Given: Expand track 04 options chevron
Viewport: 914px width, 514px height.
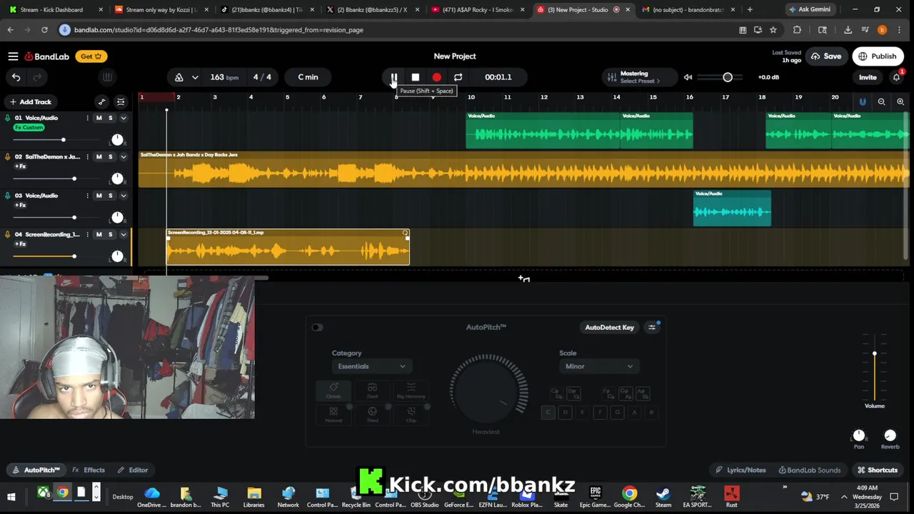Looking at the screenshot, I should (123, 234).
